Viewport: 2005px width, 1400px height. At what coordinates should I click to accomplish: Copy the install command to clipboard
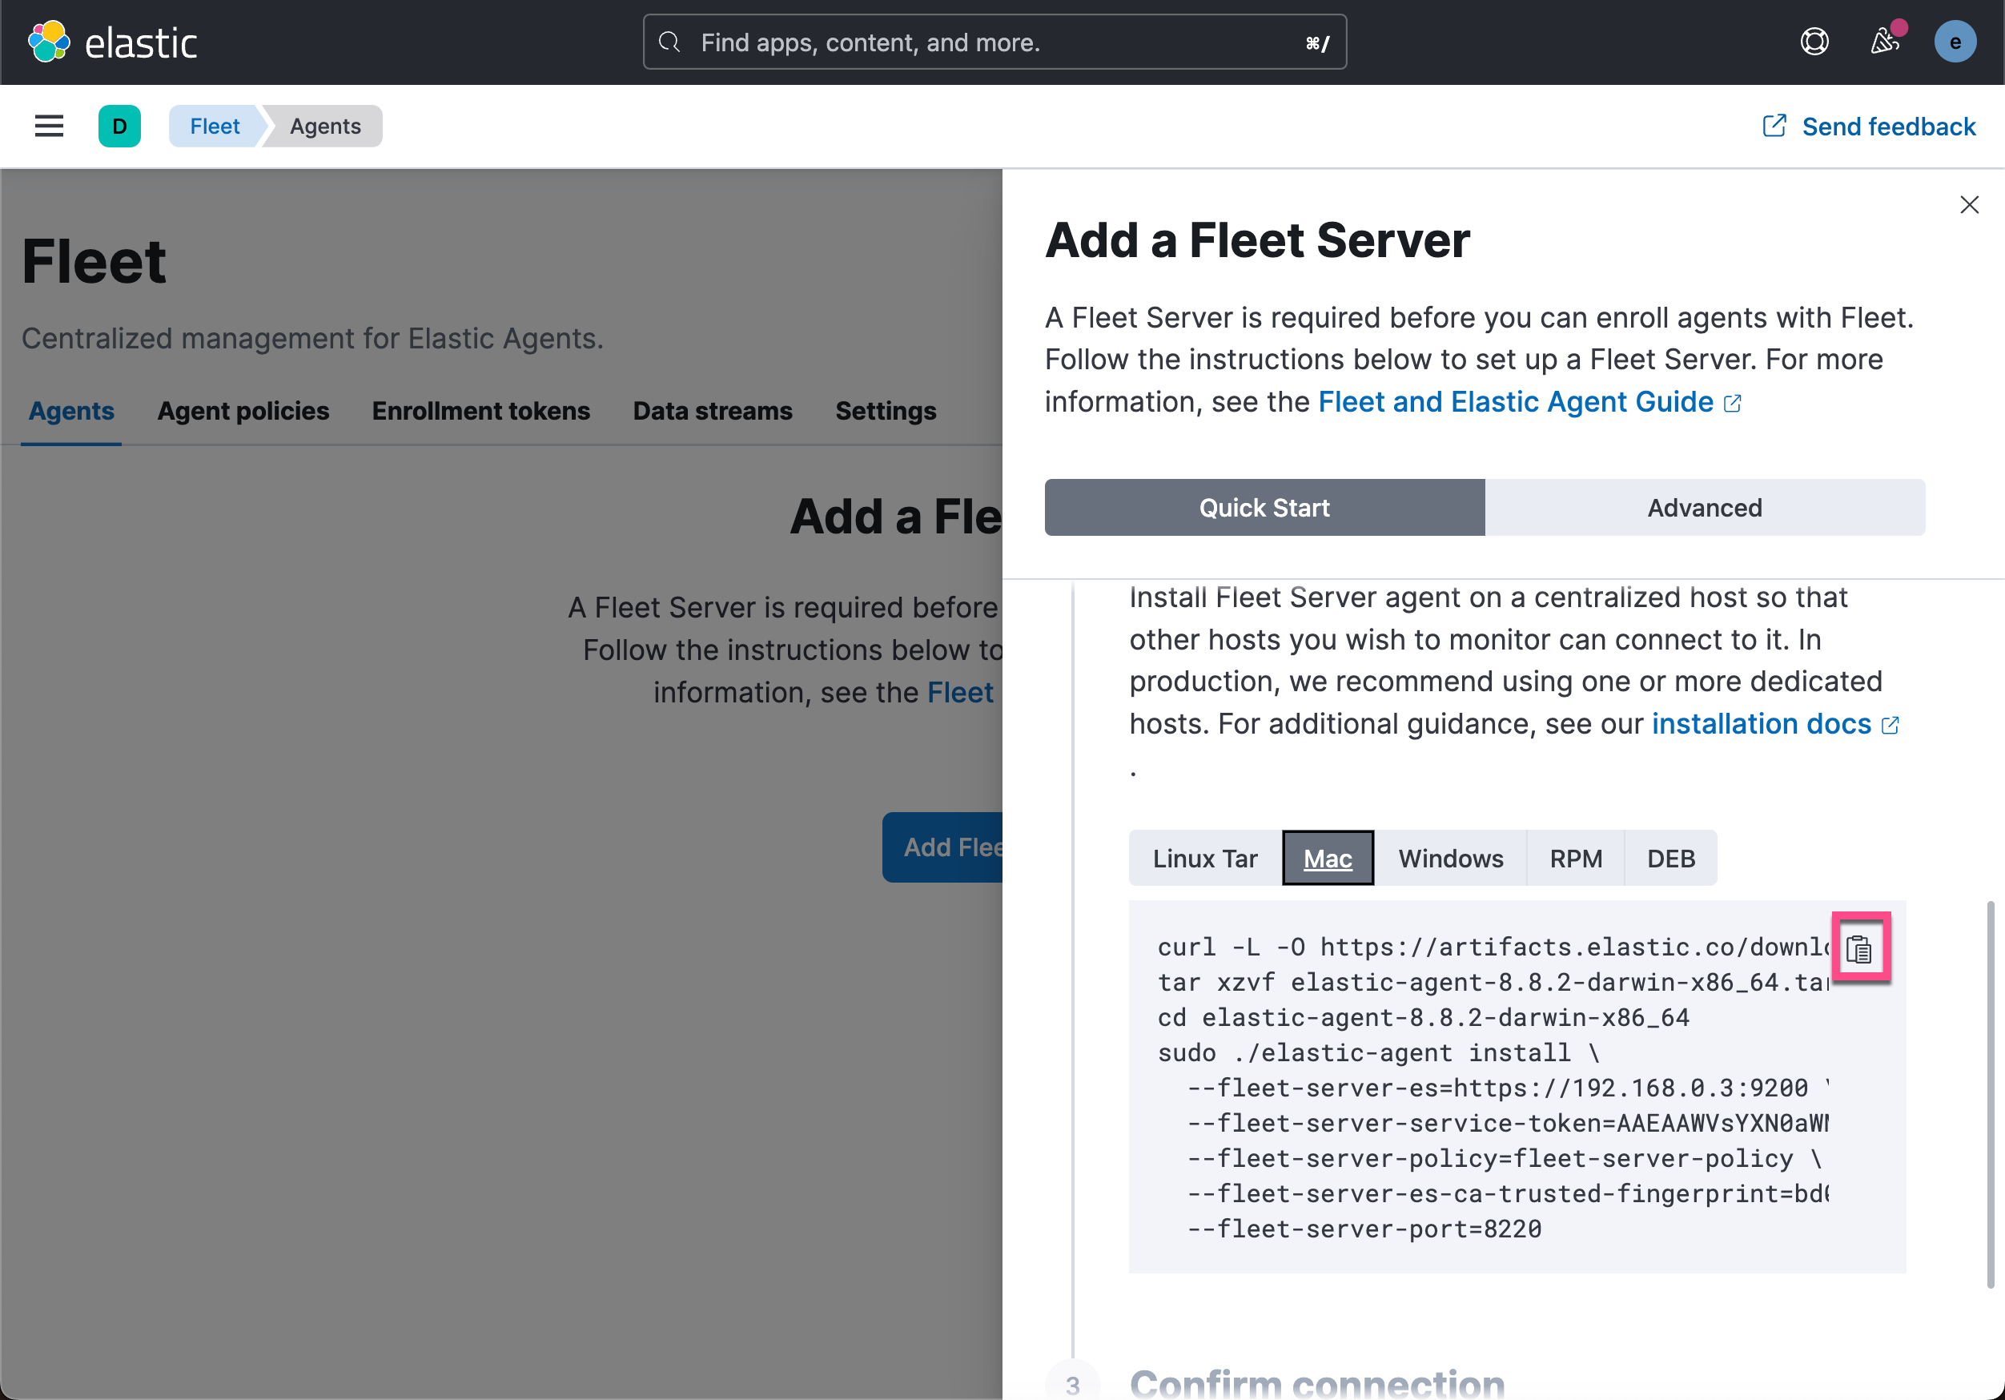[1859, 949]
